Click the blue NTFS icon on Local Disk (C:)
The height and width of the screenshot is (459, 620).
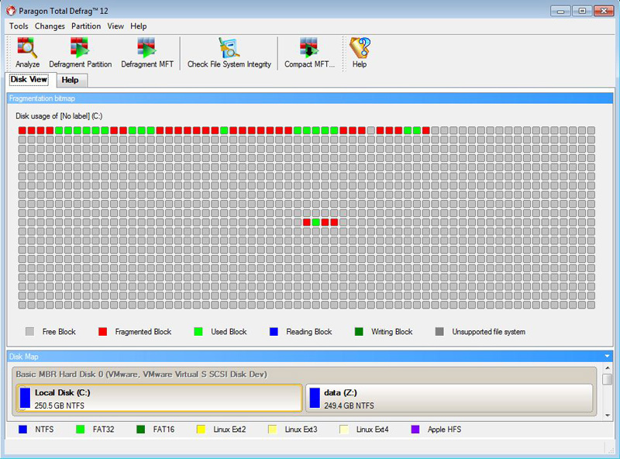25,398
